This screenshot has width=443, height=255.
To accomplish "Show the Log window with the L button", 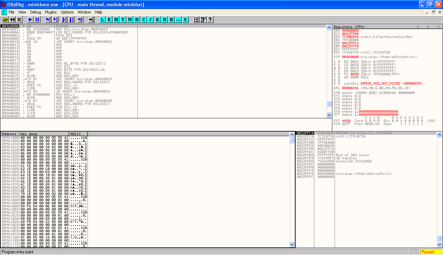I will pyautogui.click(x=102, y=20).
